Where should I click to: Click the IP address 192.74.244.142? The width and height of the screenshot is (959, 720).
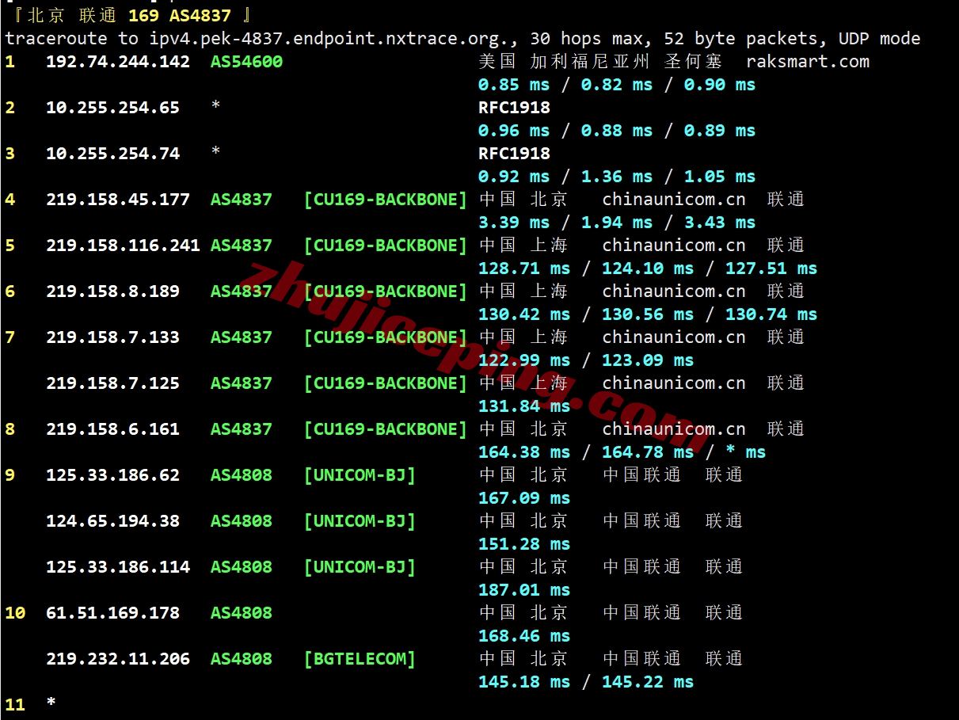[118, 62]
